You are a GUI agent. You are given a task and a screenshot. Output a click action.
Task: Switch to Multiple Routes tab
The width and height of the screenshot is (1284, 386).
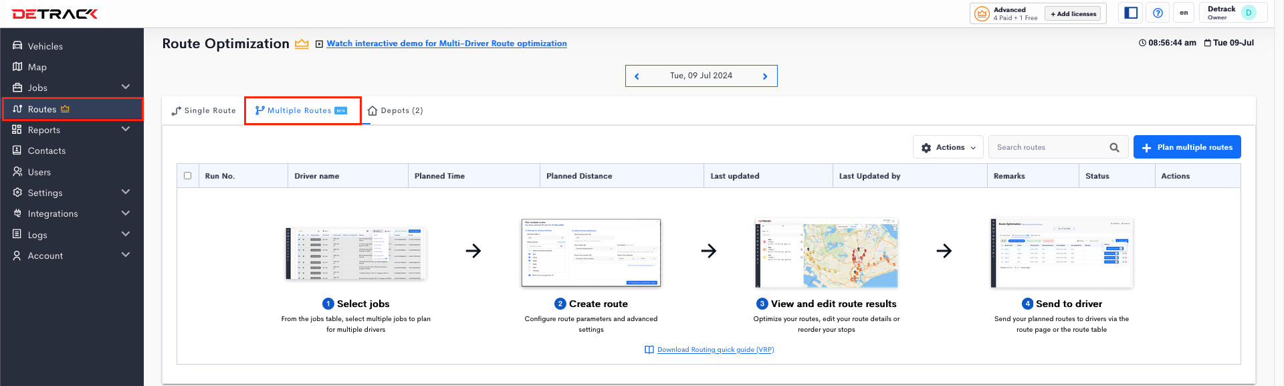pos(302,110)
